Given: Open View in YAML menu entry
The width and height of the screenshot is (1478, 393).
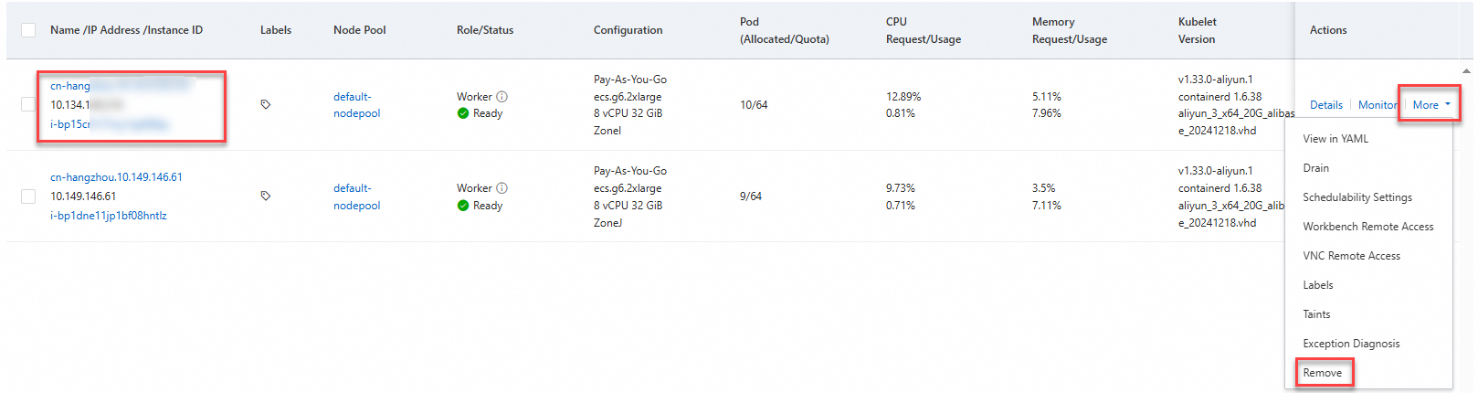Looking at the screenshot, I should [1335, 139].
